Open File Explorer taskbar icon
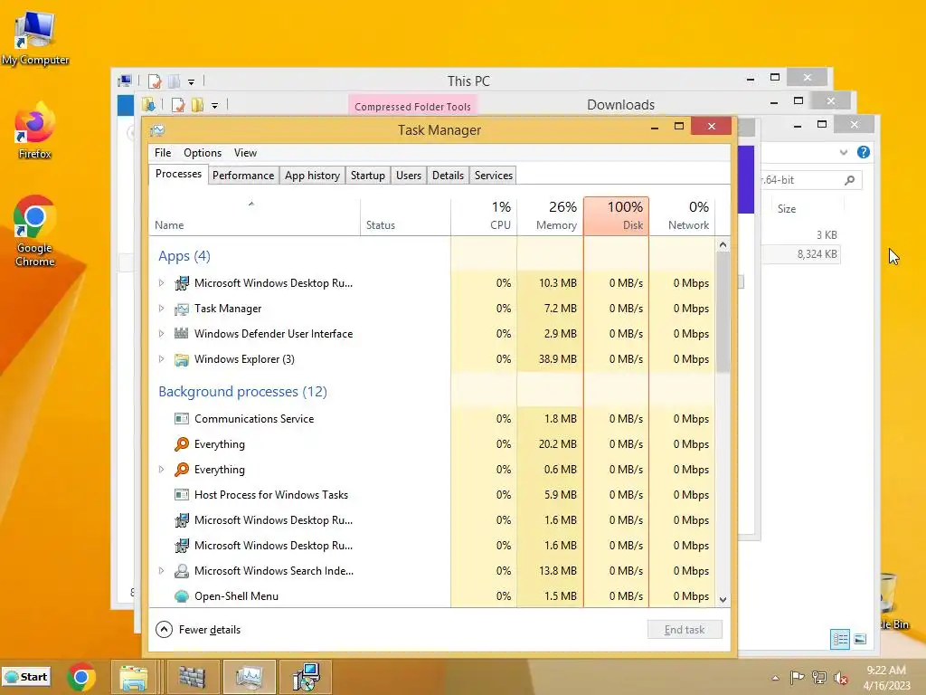The width and height of the screenshot is (926, 695). click(x=134, y=677)
